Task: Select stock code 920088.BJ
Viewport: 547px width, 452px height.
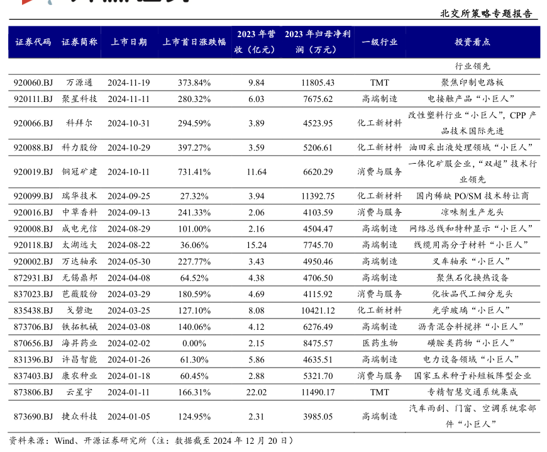Action: tap(33, 148)
